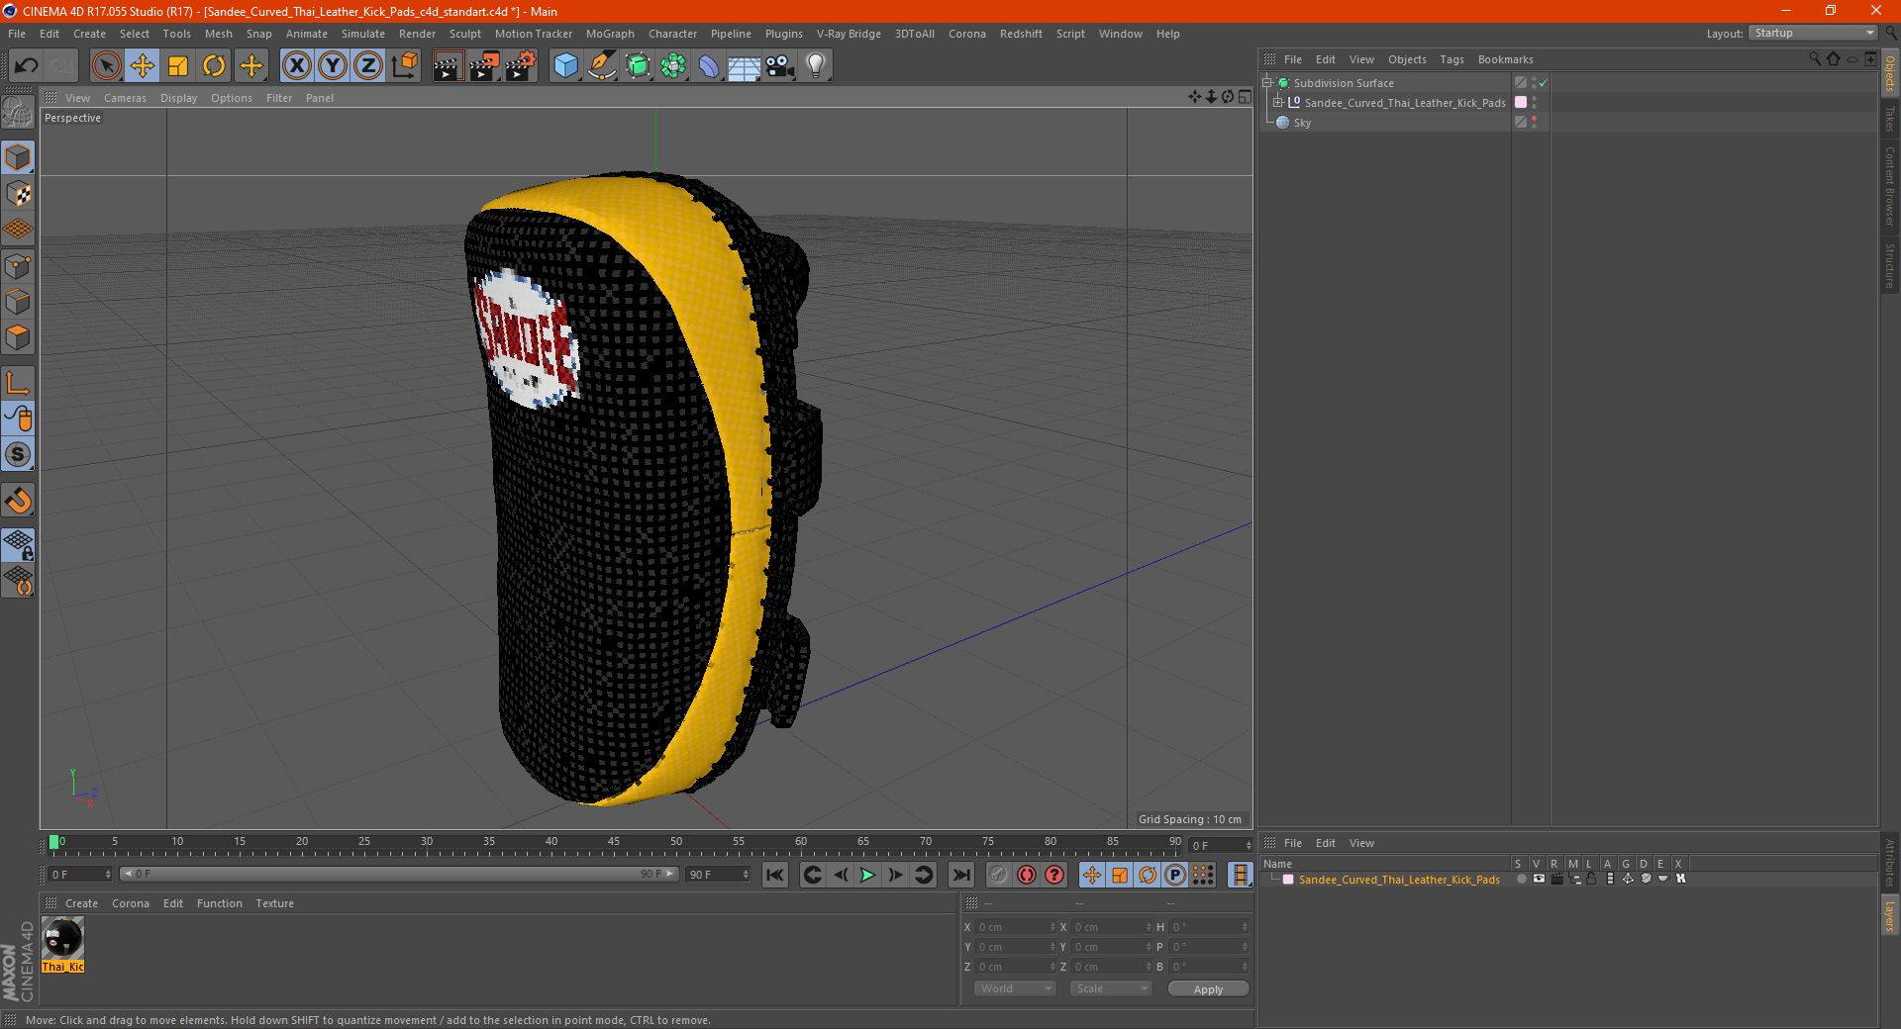This screenshot has height=1029, width=1901.
Task: Toggle the workplane lock icon
Action: click(x=18, y=545)
